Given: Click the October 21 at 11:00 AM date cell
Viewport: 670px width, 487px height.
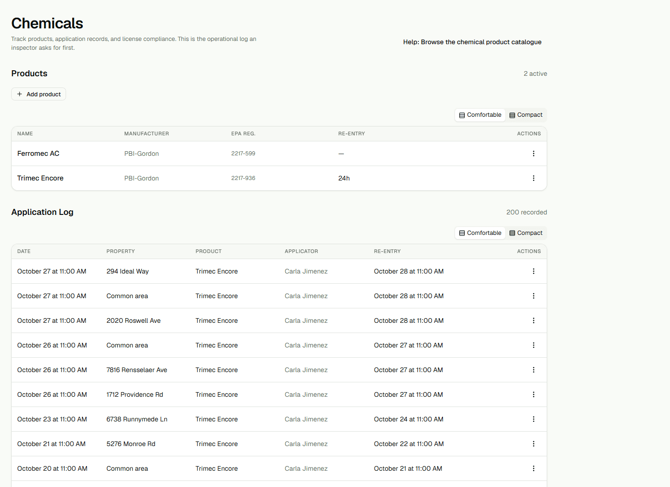Looking at the screenshot, I should point(51,444).
